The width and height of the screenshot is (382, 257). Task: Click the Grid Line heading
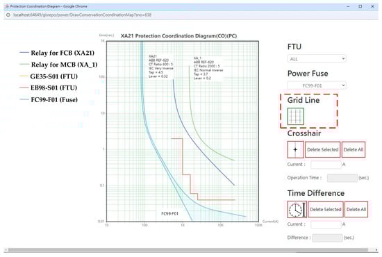pos(304,100)
